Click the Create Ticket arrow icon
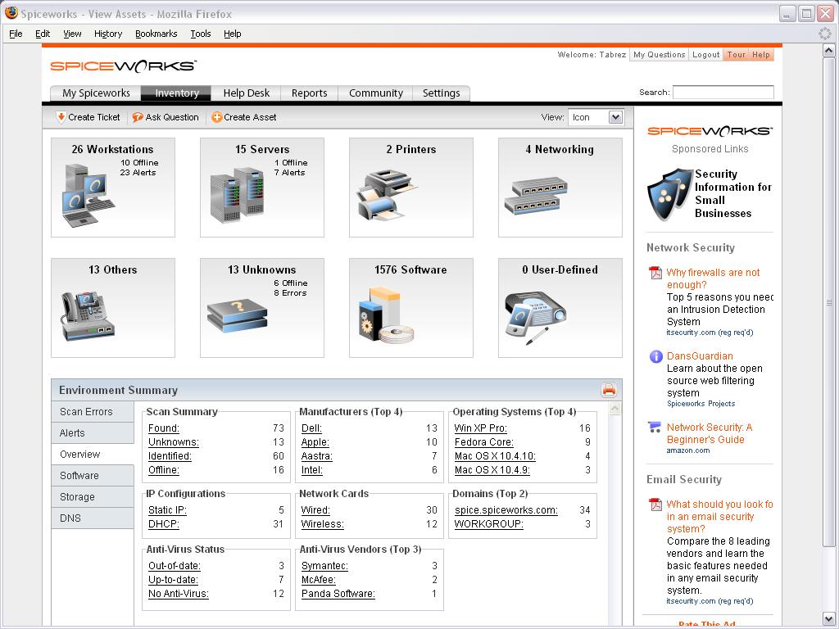The height and width of the screenshot is (629, 839). coord(61,117)
